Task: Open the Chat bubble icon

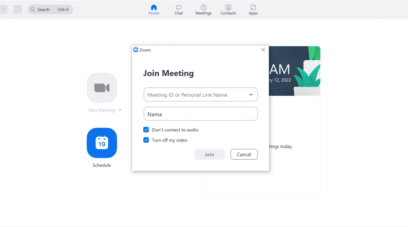Action: click(x=179, y=7)
